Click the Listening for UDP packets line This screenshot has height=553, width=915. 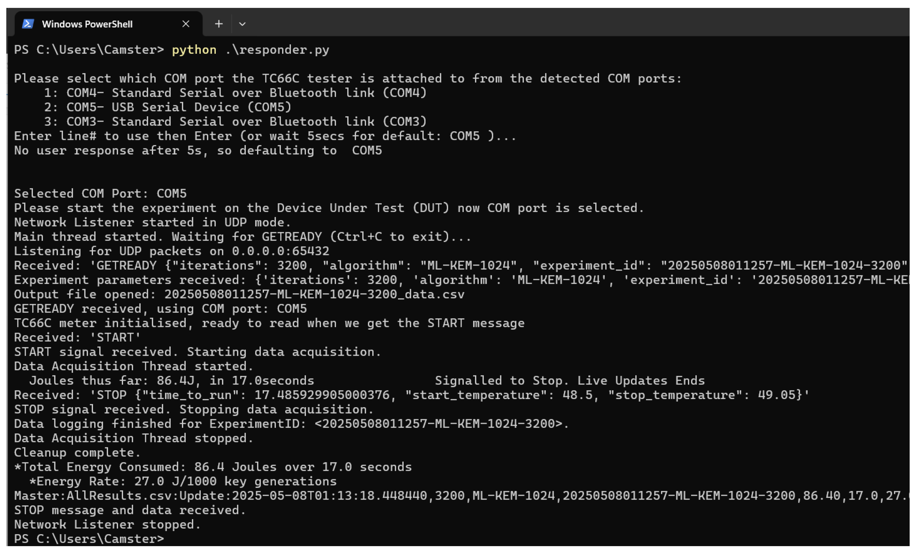pyautogui.click(x=171, y=251)
